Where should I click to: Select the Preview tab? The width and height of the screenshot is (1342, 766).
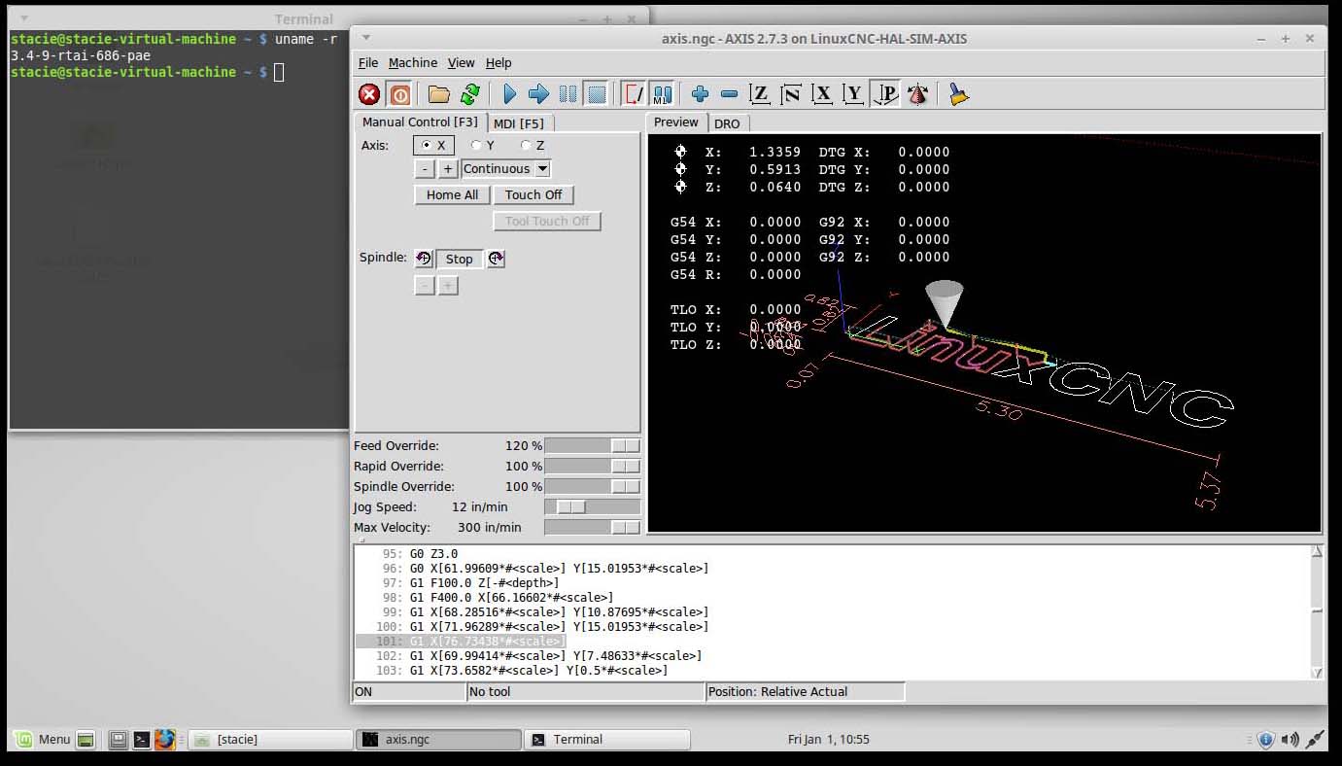point(676,122)
